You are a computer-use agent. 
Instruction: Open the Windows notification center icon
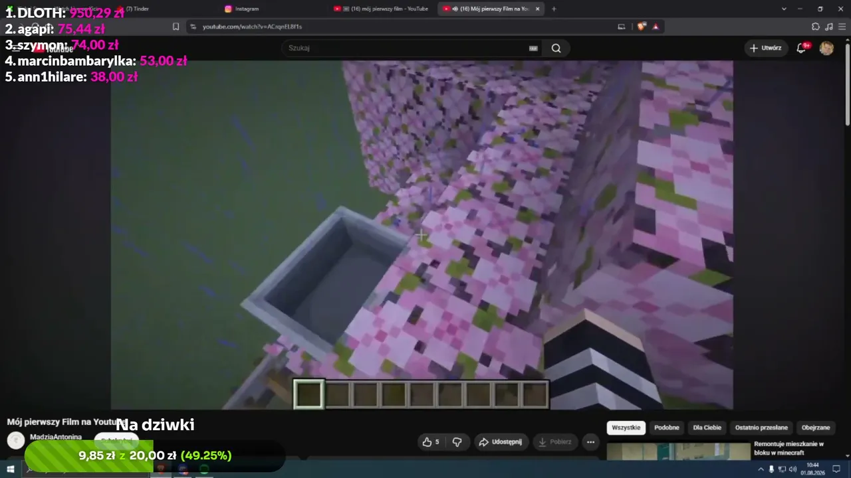837,469
